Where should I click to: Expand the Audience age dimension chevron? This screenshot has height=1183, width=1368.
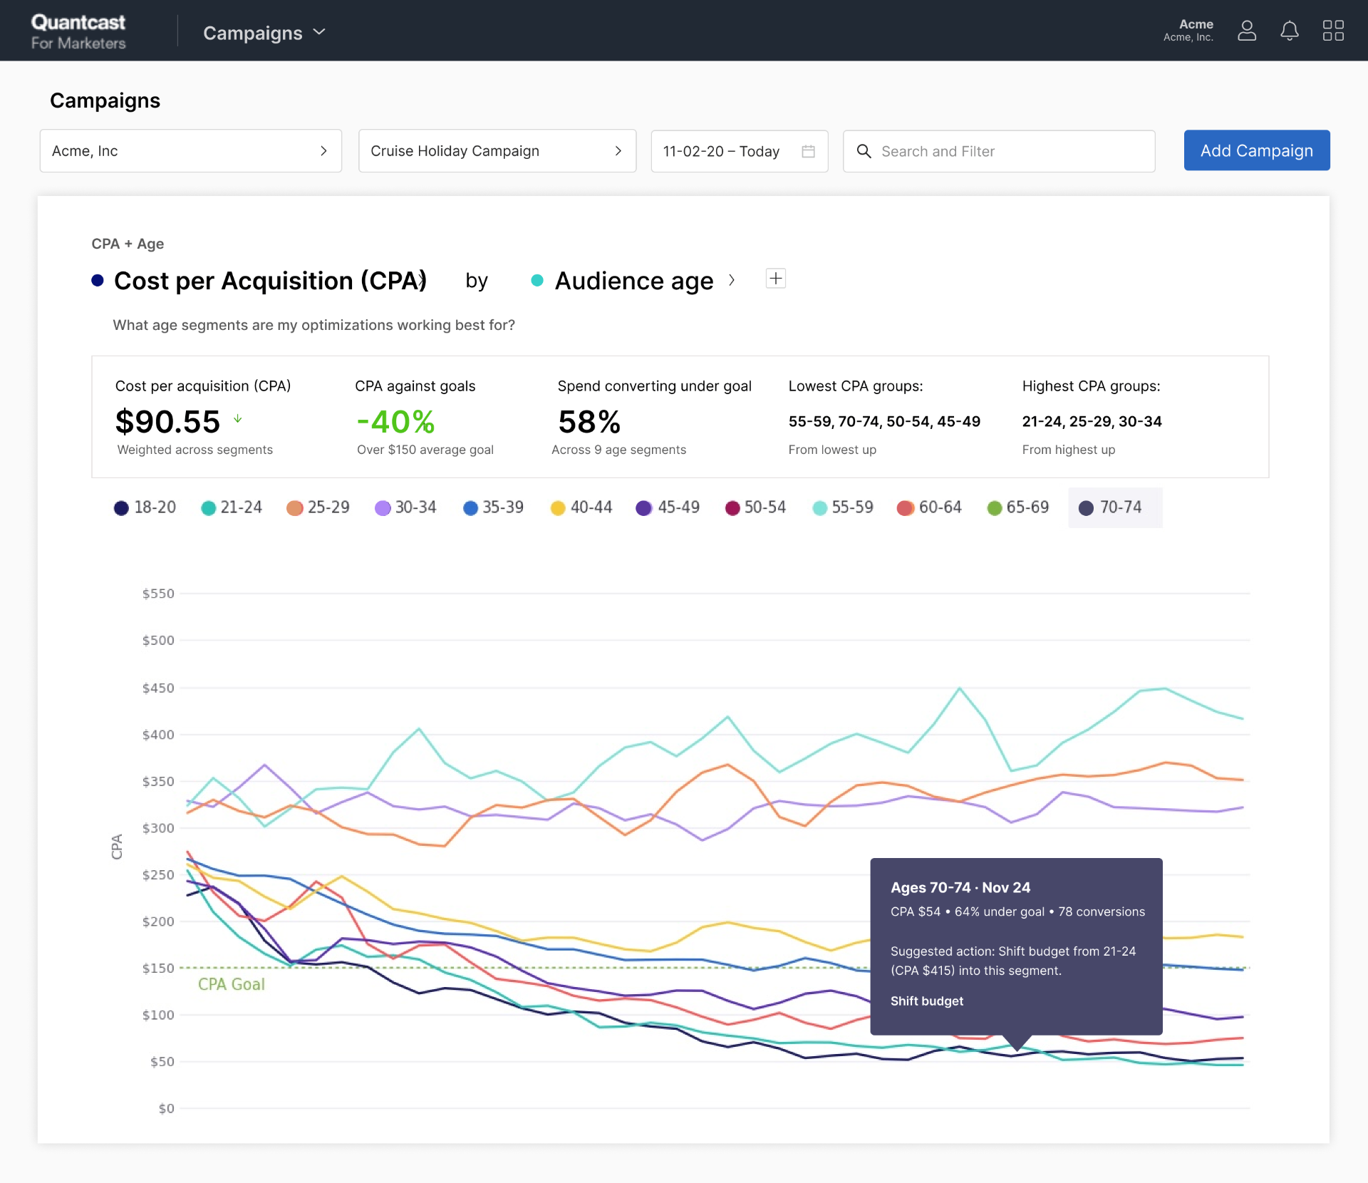click(732, 280)
